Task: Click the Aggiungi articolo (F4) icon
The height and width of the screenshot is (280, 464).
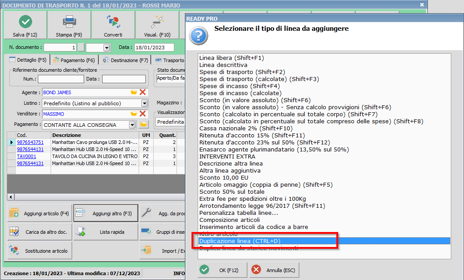Action: point(14,213)
